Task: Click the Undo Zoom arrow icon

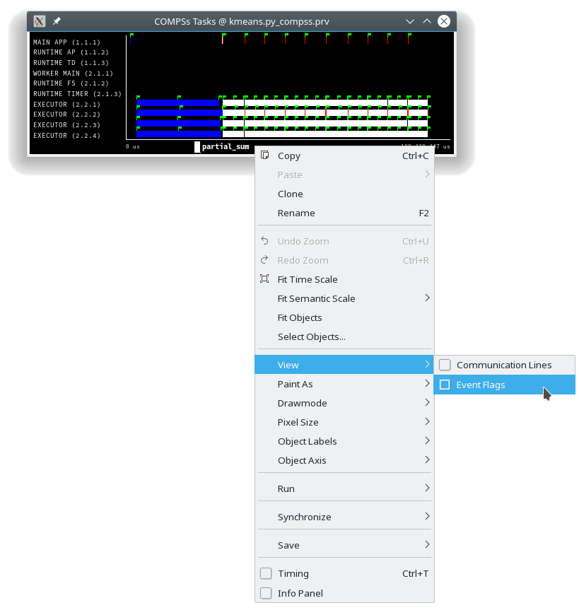Action: click(x=265, y=241)
